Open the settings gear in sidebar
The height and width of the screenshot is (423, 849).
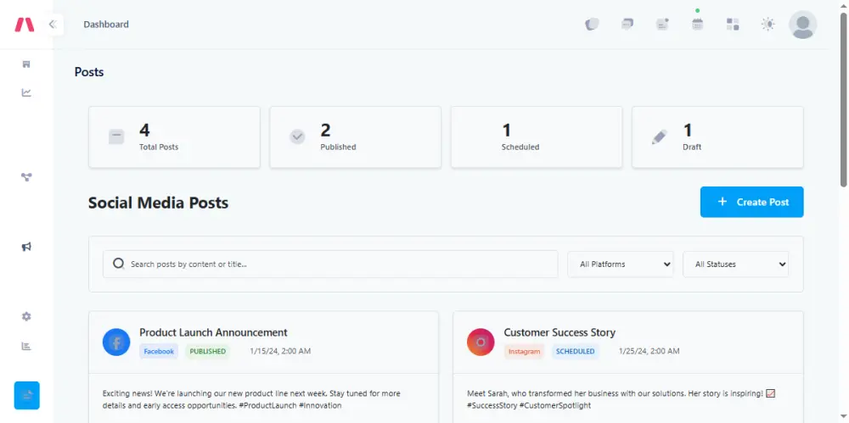click(26, 316)
